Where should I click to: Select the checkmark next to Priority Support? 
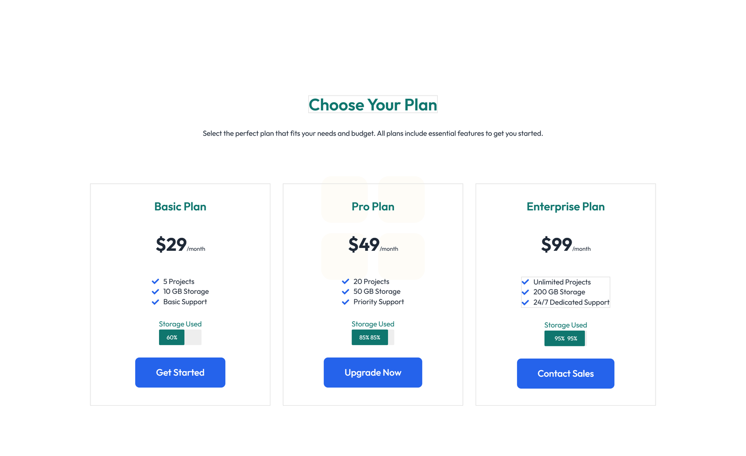coord(345,302)
